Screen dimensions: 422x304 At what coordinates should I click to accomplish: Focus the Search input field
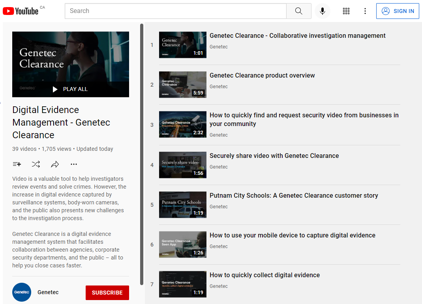click(176, 11)
